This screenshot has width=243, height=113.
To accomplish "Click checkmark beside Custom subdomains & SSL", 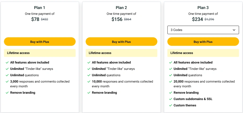I will click(171, 99).
